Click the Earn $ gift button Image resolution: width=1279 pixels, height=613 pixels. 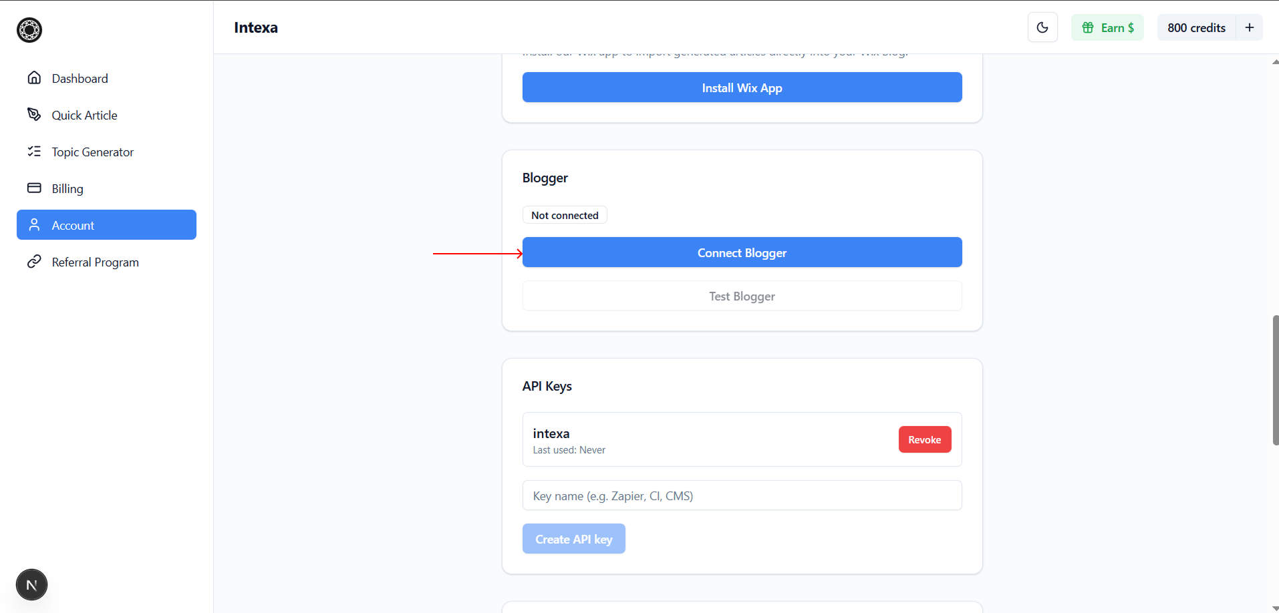tap(1107, 27)
